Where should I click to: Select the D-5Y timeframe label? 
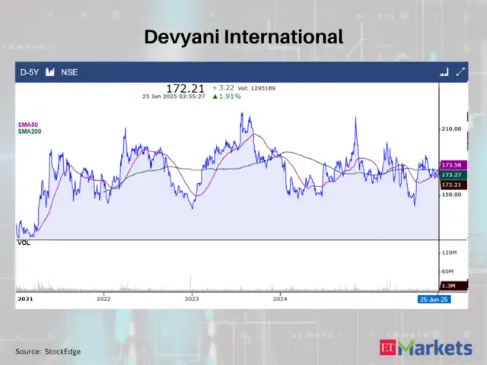pos(30,72)
